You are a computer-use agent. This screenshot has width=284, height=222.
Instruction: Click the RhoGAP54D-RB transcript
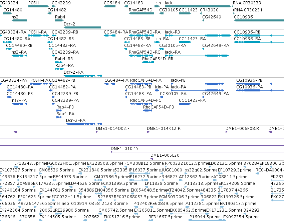[148, 62]
